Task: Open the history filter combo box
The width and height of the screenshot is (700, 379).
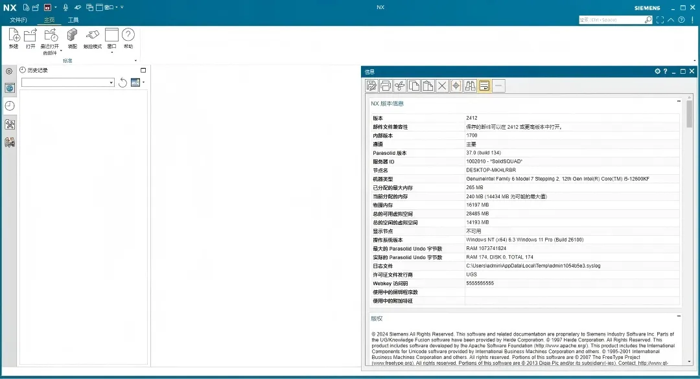Action: (x=68, y=82)
